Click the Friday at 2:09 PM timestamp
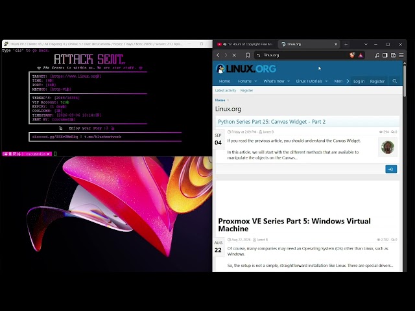 click(x=244, y=132)
